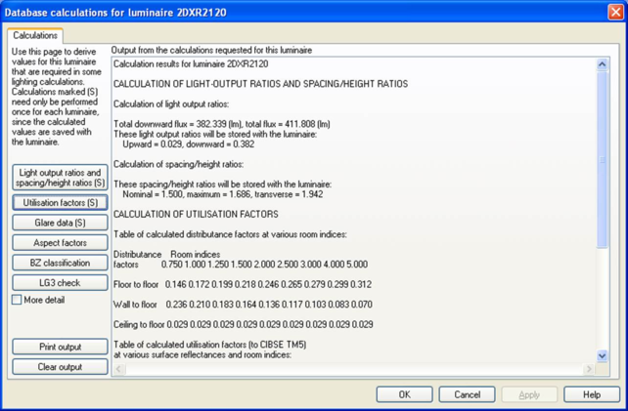Perform the LG3 check
Screen dimensions: 628x411
click(60, 283)
